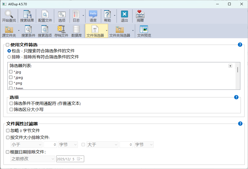Click the help button beside 文件属性过滤器
Screen dimensions: 248x169
[240, 124]
